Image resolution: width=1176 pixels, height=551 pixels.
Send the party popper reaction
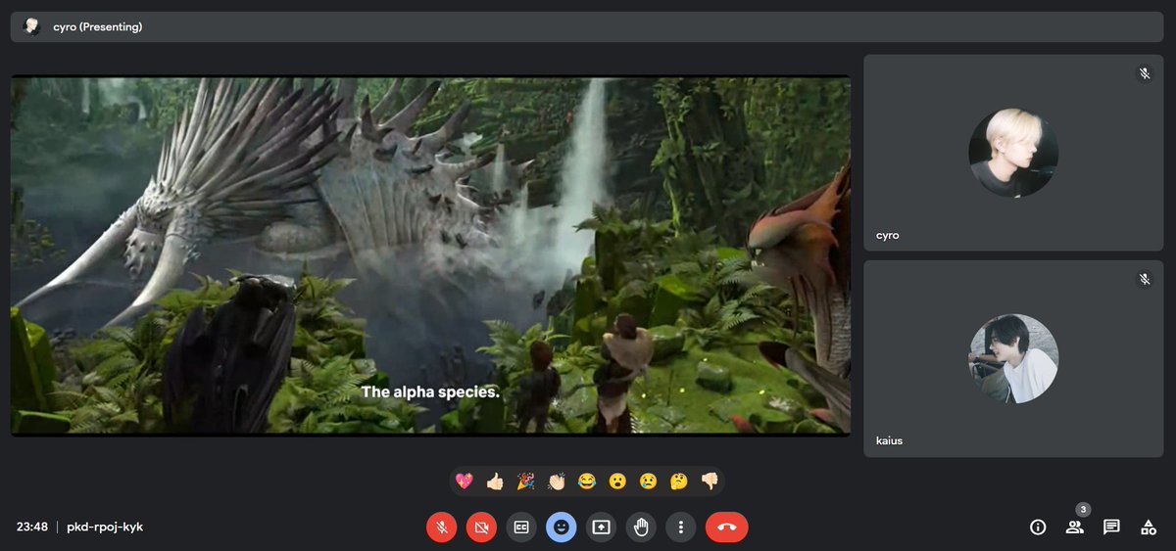(x=526, y=481)
